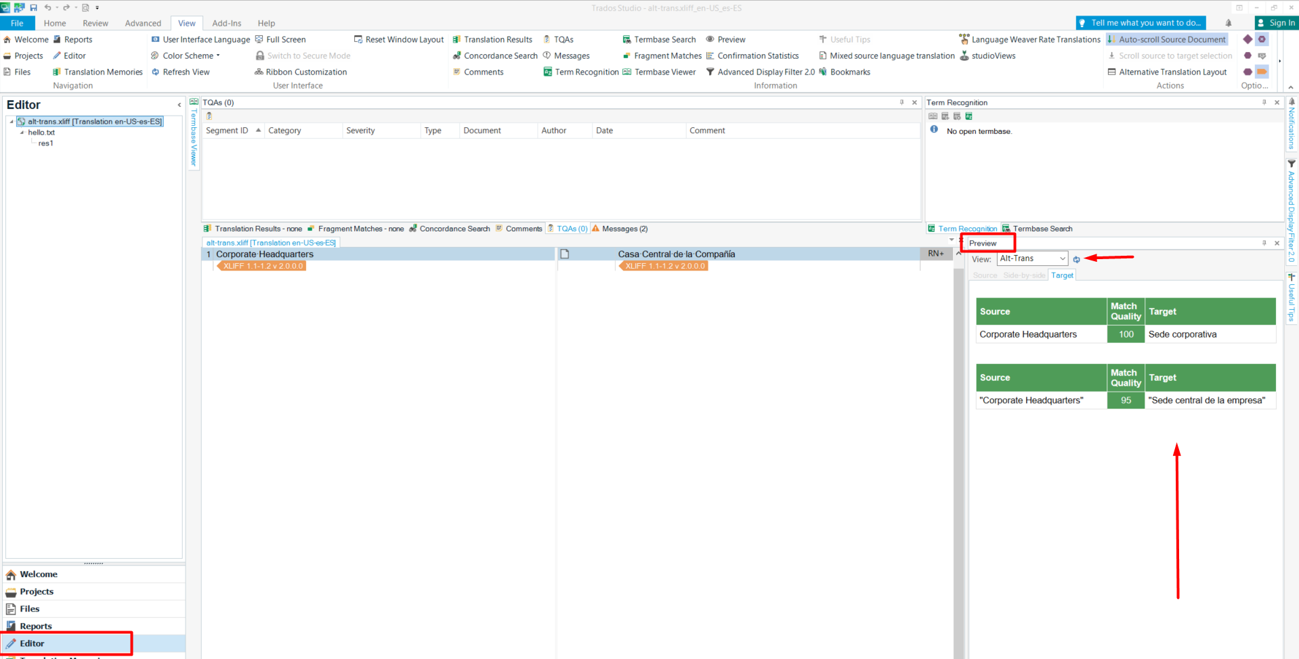The width and height of the screenshot is (1299, 659).
Task: Click Mixed source language translation
Action: (887, 55)
